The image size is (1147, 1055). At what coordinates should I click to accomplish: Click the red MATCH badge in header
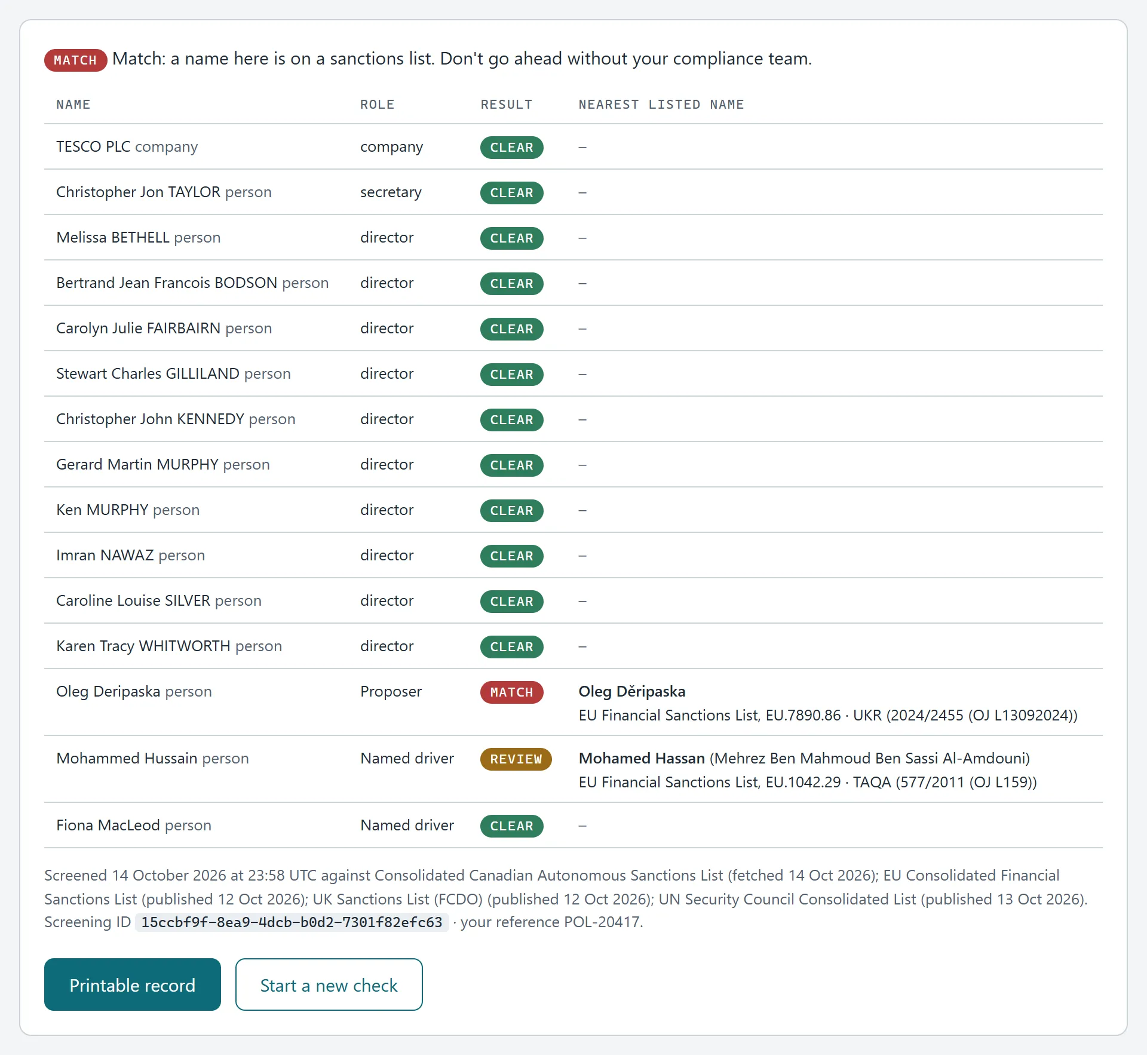click(75, 60)
